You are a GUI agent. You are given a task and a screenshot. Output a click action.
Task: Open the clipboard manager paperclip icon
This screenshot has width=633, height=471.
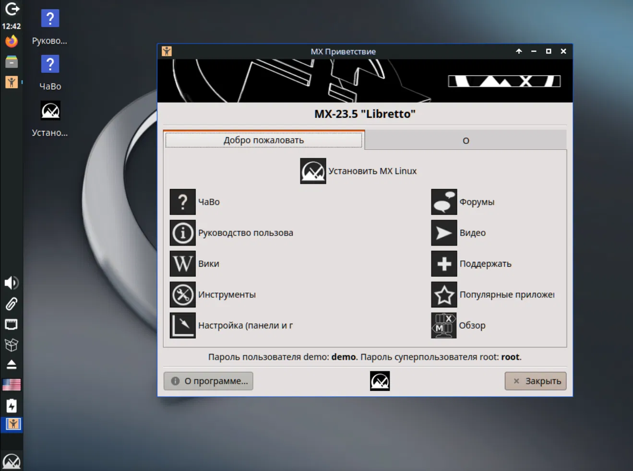(12, 304)
